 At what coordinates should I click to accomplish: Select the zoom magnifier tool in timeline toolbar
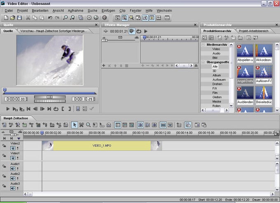(88, 125)
